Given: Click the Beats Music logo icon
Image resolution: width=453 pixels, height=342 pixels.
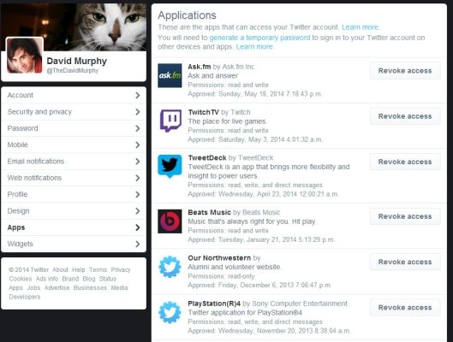Looking at the screenshot, I should tap(170, 221).
